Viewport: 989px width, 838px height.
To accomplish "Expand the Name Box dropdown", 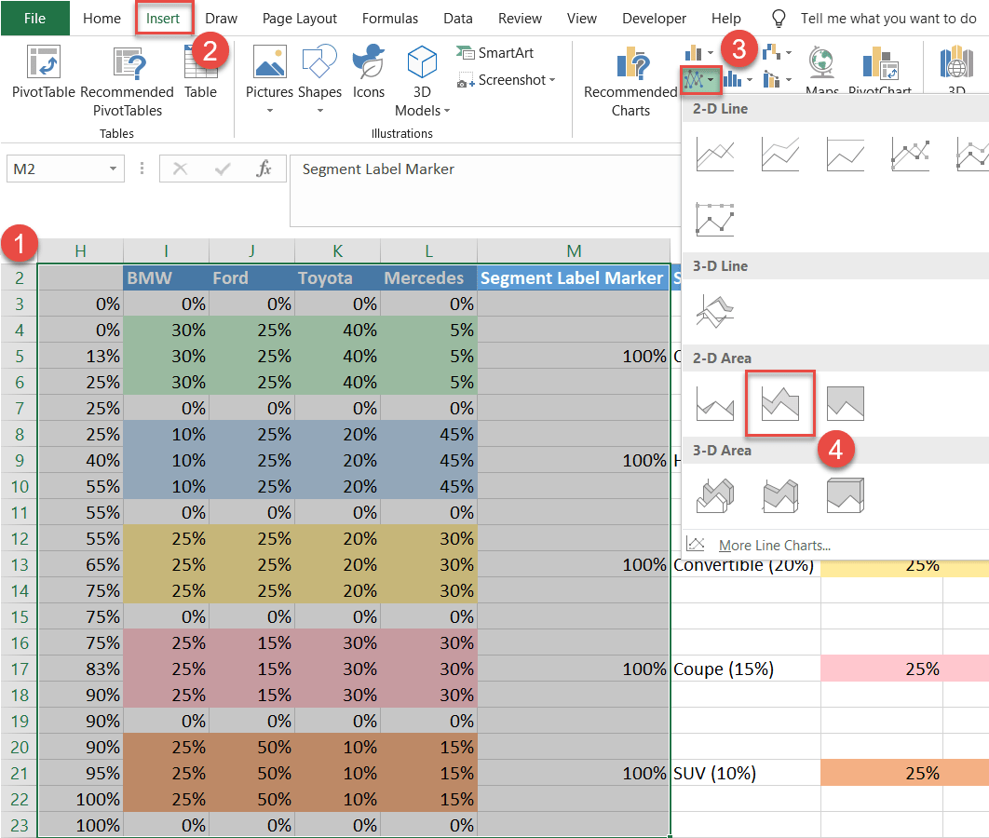I will (113, 169).
